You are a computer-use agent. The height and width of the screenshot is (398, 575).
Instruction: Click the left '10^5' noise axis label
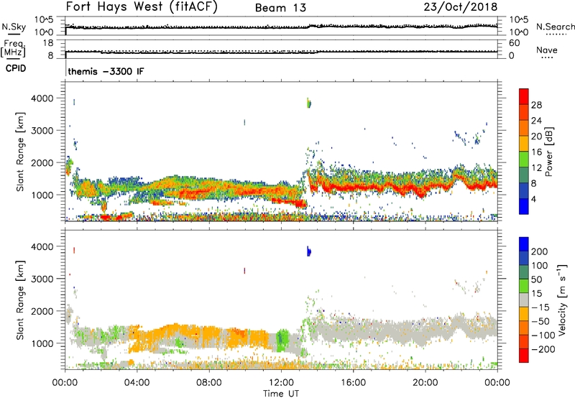pos(44,20)
